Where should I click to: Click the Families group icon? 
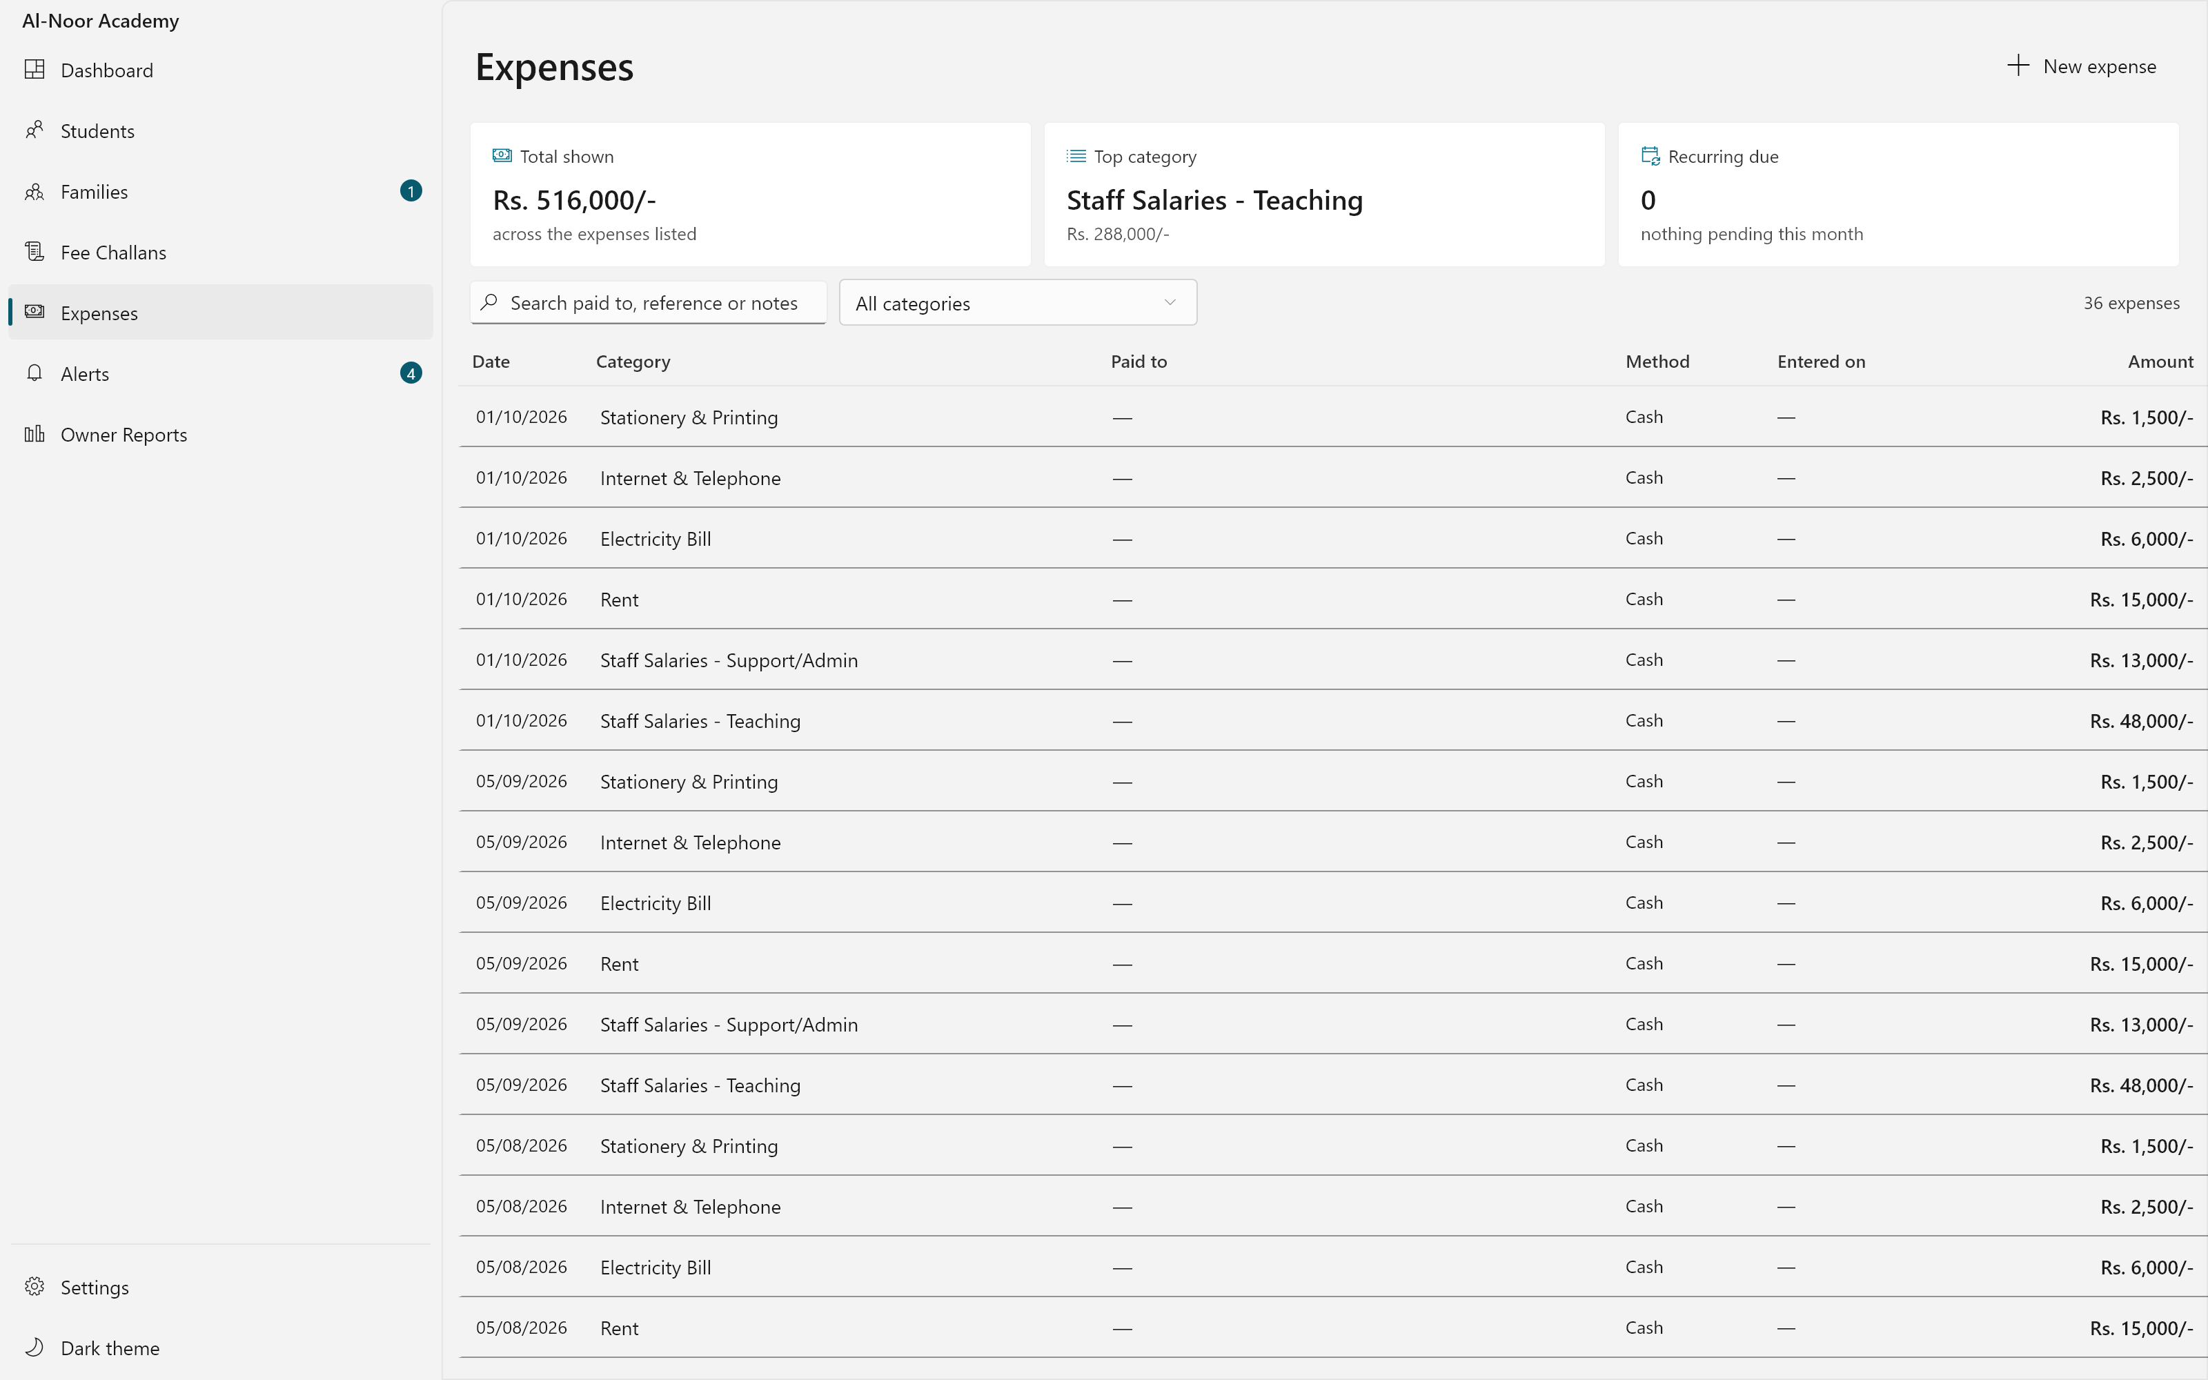coord(34,190)
